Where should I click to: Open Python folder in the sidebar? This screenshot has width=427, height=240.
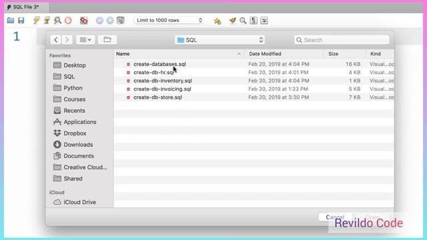pyautogui.click(x=68, y=88)
